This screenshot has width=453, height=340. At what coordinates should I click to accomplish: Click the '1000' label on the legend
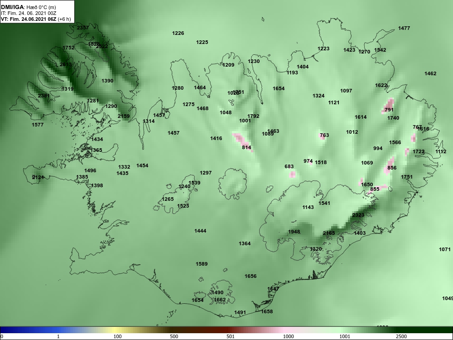(288, 336)
